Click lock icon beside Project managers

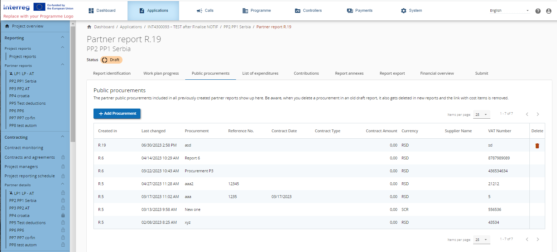pos(63,167)
